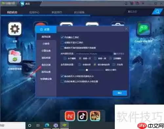Open the sixth settings sidebar category
The height and width of the screenshot is (129, 164).
pos(46,72)
